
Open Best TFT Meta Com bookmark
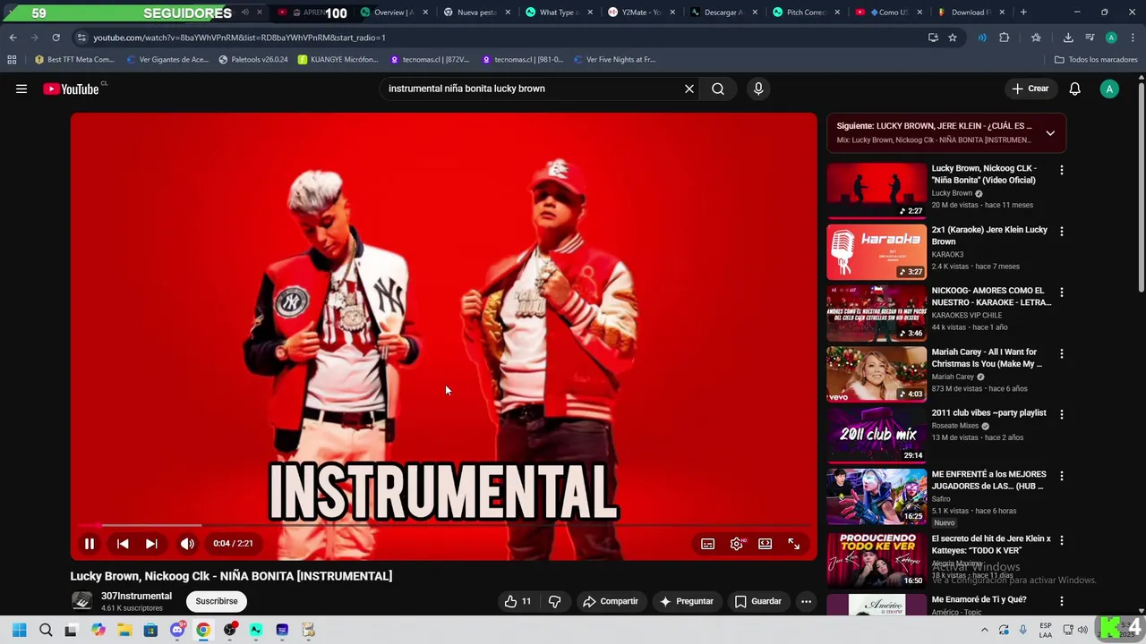(74, 60)
